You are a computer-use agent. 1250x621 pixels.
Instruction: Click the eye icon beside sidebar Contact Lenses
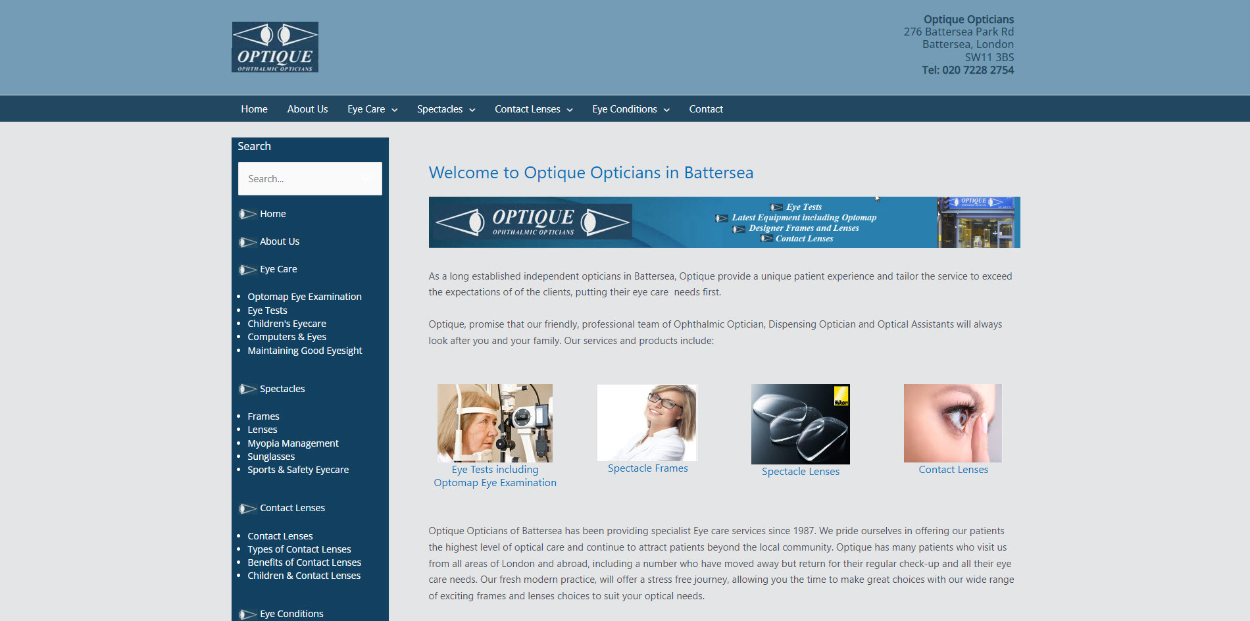[x=247, y=509]
